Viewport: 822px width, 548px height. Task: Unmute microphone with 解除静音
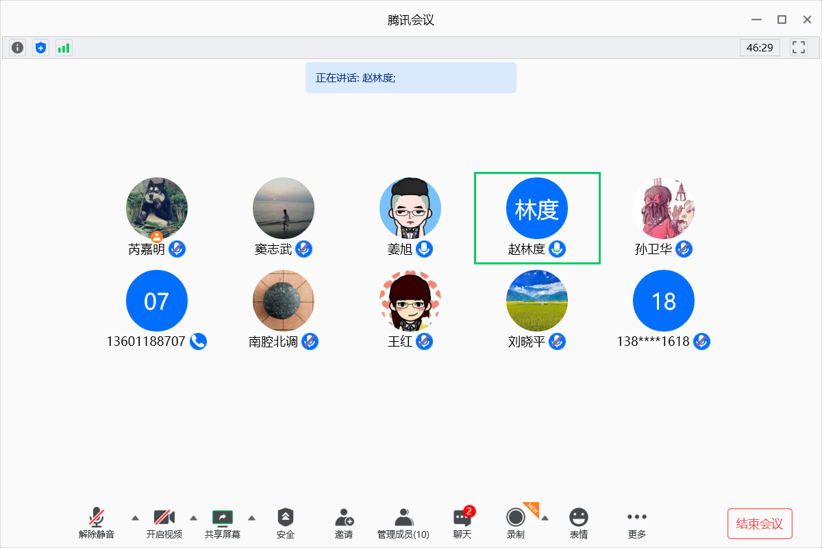(97, 523)
